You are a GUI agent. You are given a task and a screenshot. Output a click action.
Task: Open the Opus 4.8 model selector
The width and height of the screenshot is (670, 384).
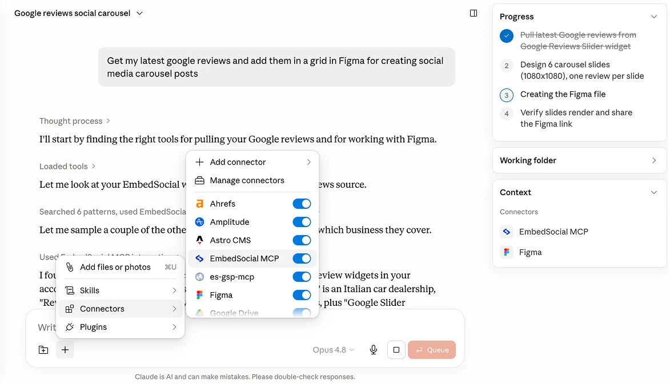tap(334, 350)
